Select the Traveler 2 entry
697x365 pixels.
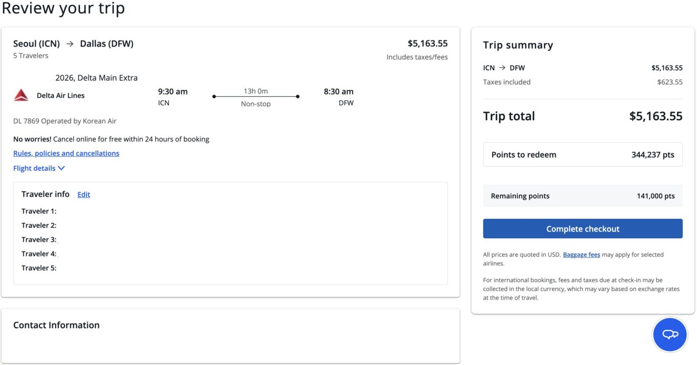39,225
